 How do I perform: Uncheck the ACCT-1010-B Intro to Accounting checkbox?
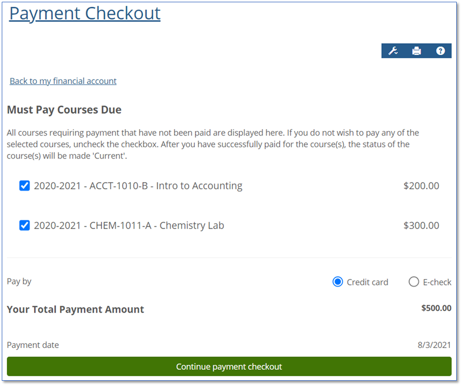(x=25, y=186)
